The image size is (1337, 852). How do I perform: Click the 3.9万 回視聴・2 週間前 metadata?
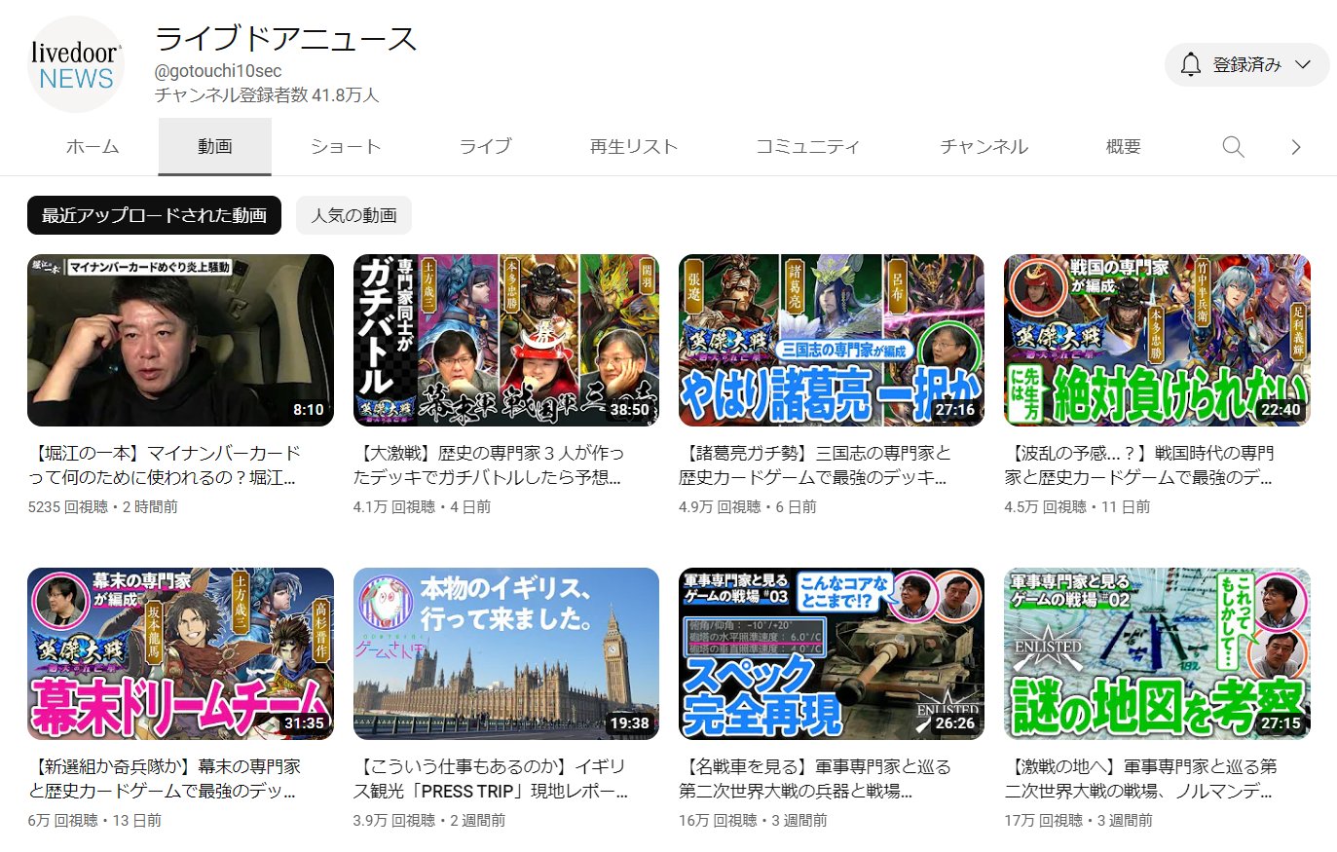click(429, 821)
